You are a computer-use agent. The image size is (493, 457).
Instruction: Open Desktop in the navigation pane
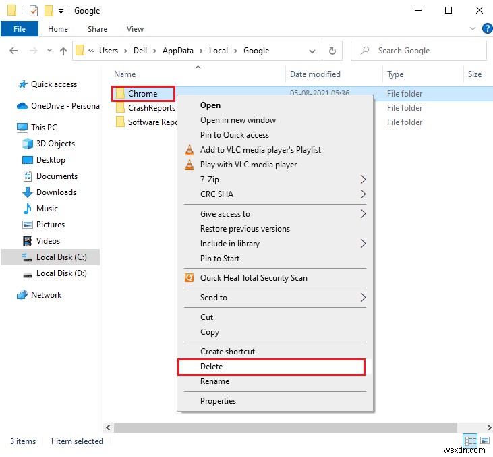51,160
